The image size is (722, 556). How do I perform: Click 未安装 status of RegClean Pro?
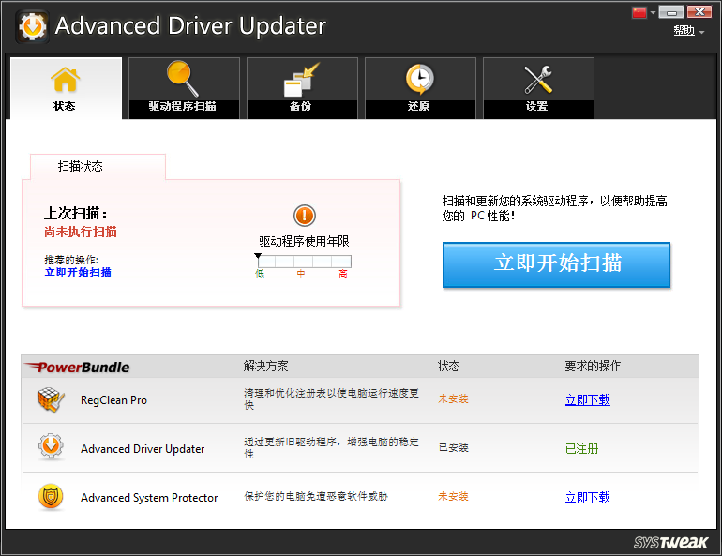click(453, 399)
